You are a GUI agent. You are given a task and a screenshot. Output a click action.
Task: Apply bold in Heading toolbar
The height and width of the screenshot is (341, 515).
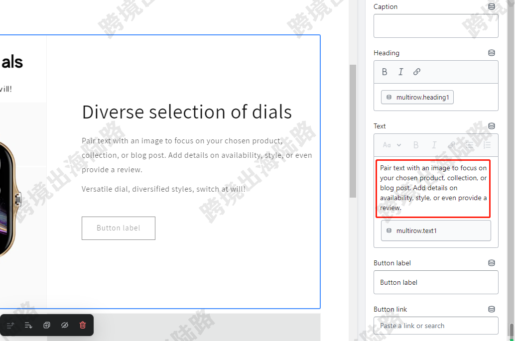pyautogui.click(x=385, y=72)
